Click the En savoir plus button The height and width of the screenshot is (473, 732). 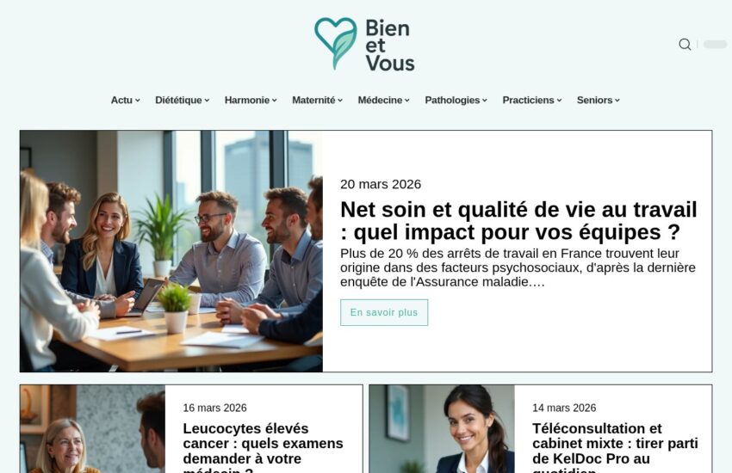tap(384, 313)
